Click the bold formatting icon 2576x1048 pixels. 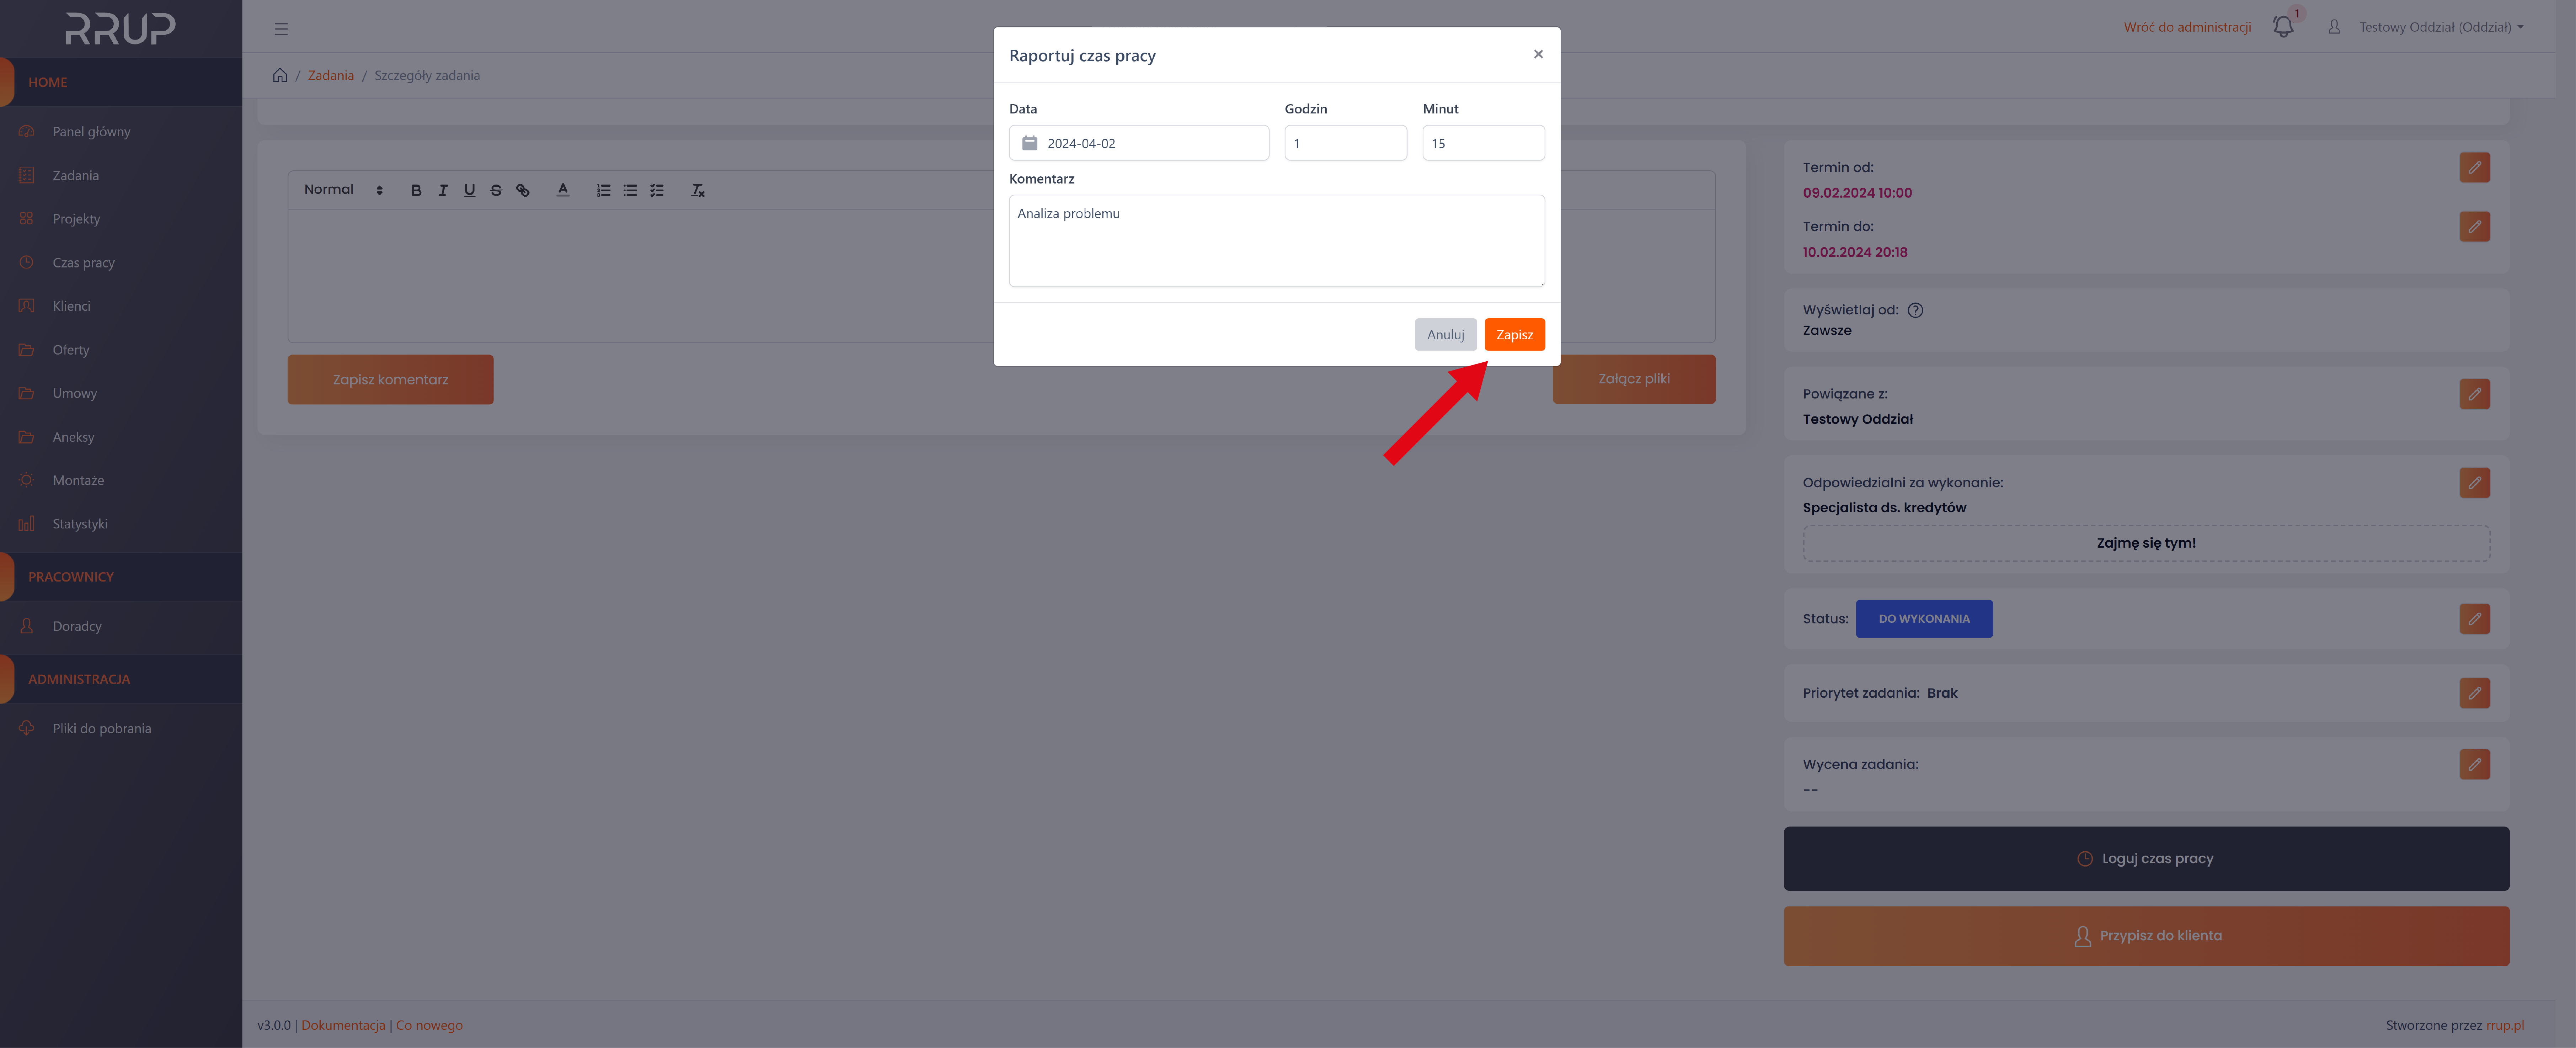pyautogui.click(x=416, y=190)
